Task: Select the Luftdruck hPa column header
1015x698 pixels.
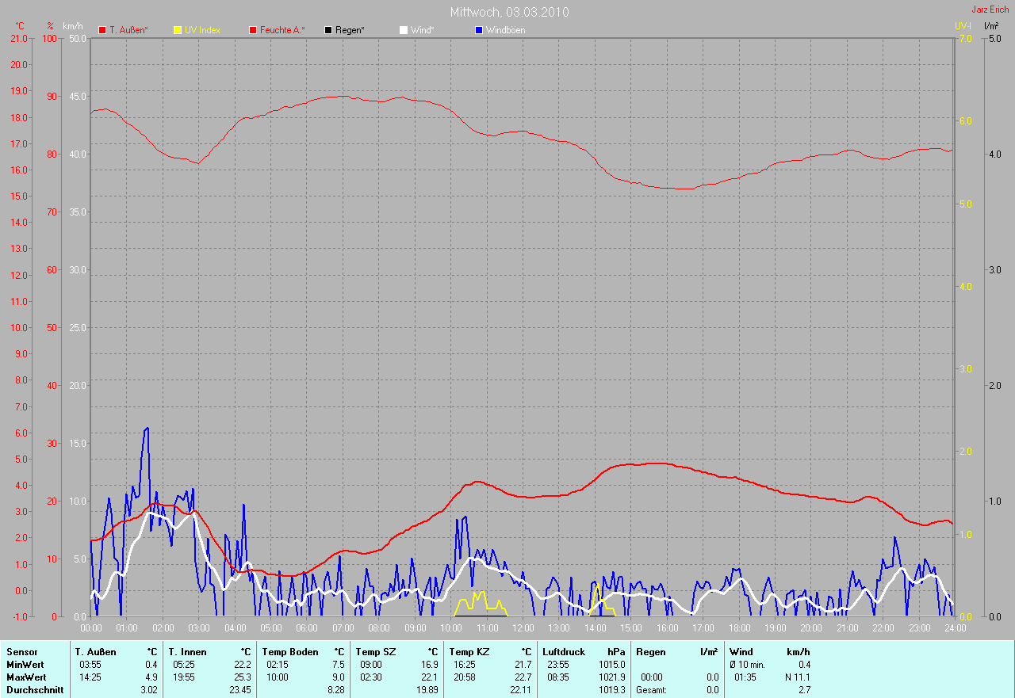Action: (x=564, y=652)
